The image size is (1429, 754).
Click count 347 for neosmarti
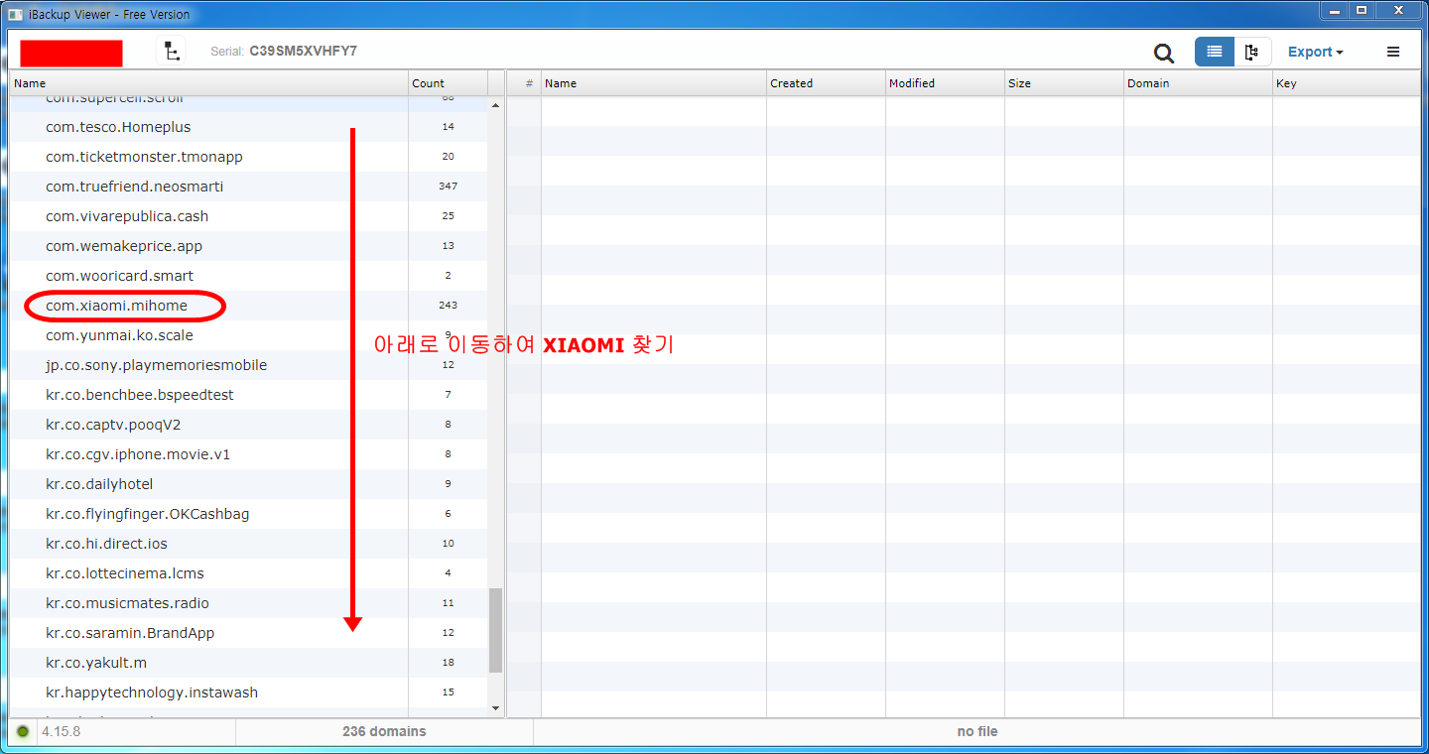coord(448,187)
